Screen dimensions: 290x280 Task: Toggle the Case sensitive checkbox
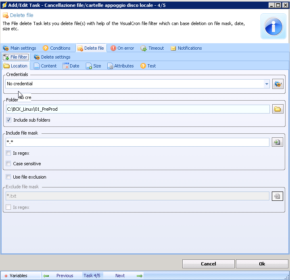coord(9,164)
